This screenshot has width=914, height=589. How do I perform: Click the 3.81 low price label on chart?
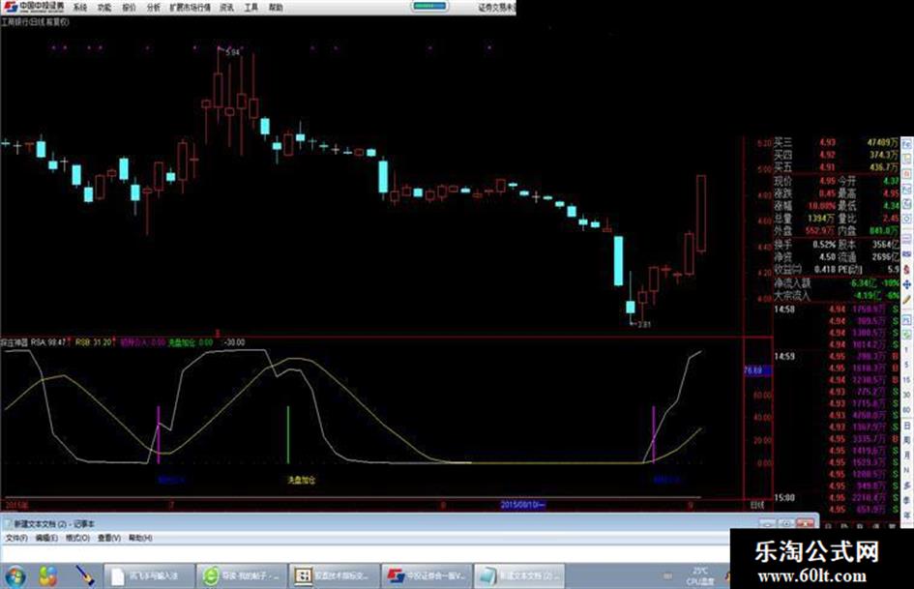point(644,325)
